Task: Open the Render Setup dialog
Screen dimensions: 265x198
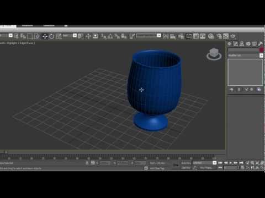Action: (x=219, y=36)
